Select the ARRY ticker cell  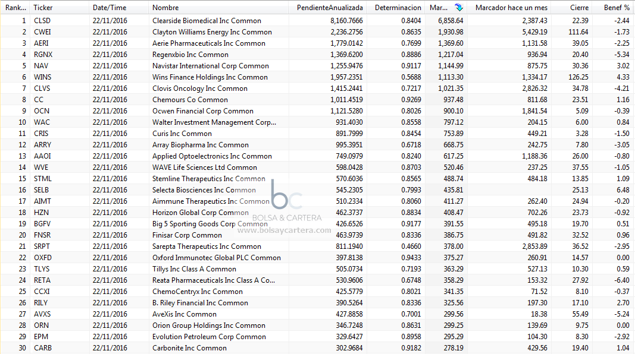(x=42, y=145)
